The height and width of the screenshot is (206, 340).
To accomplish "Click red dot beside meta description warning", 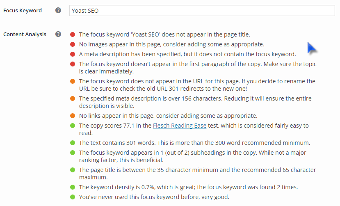I will 73,54.
